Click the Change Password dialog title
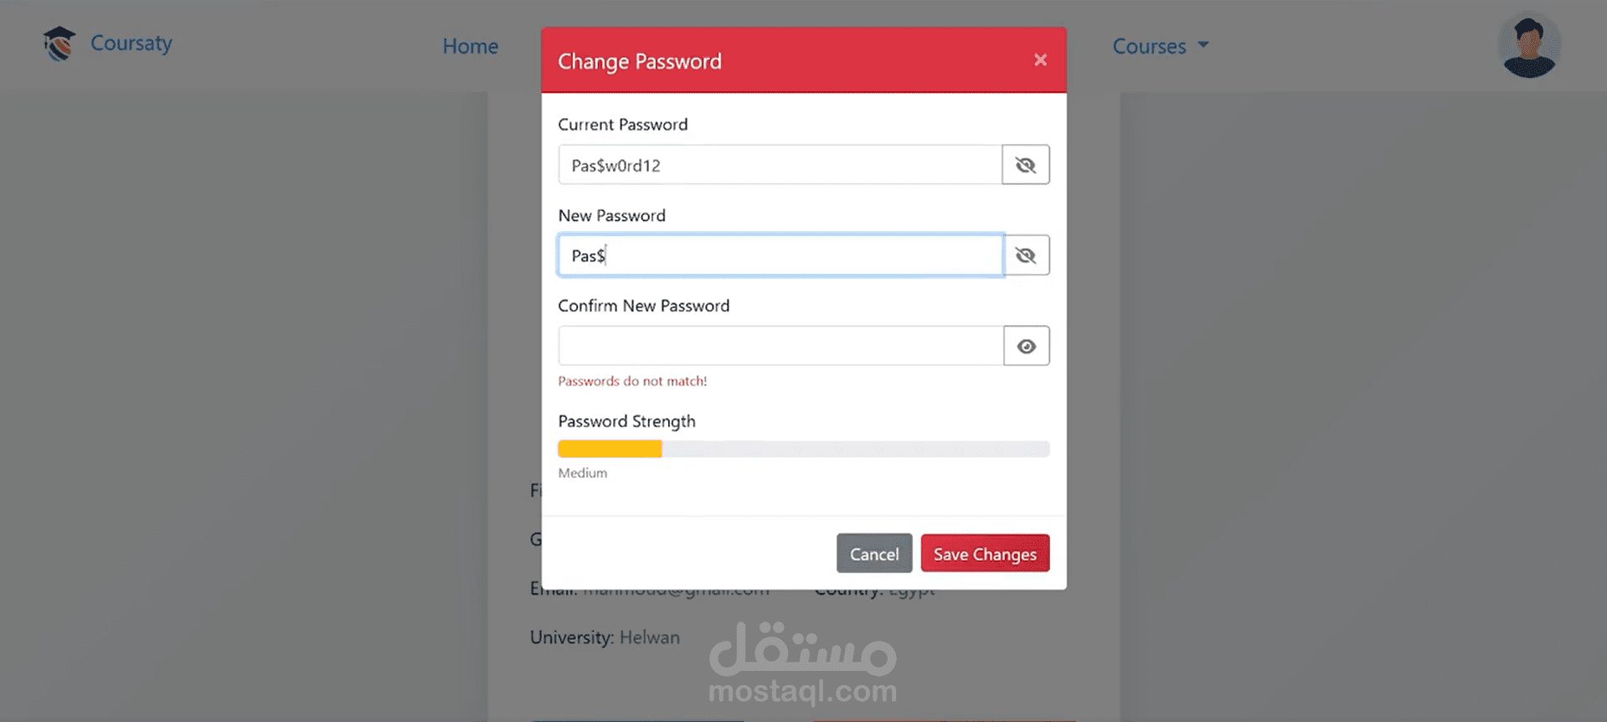1607x722 pixels. tap(640, 61)
